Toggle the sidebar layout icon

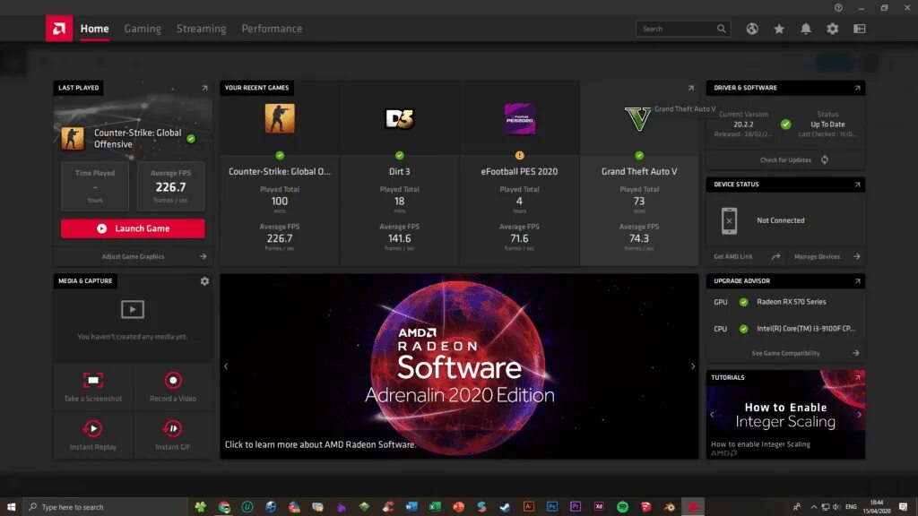point(860,29)
